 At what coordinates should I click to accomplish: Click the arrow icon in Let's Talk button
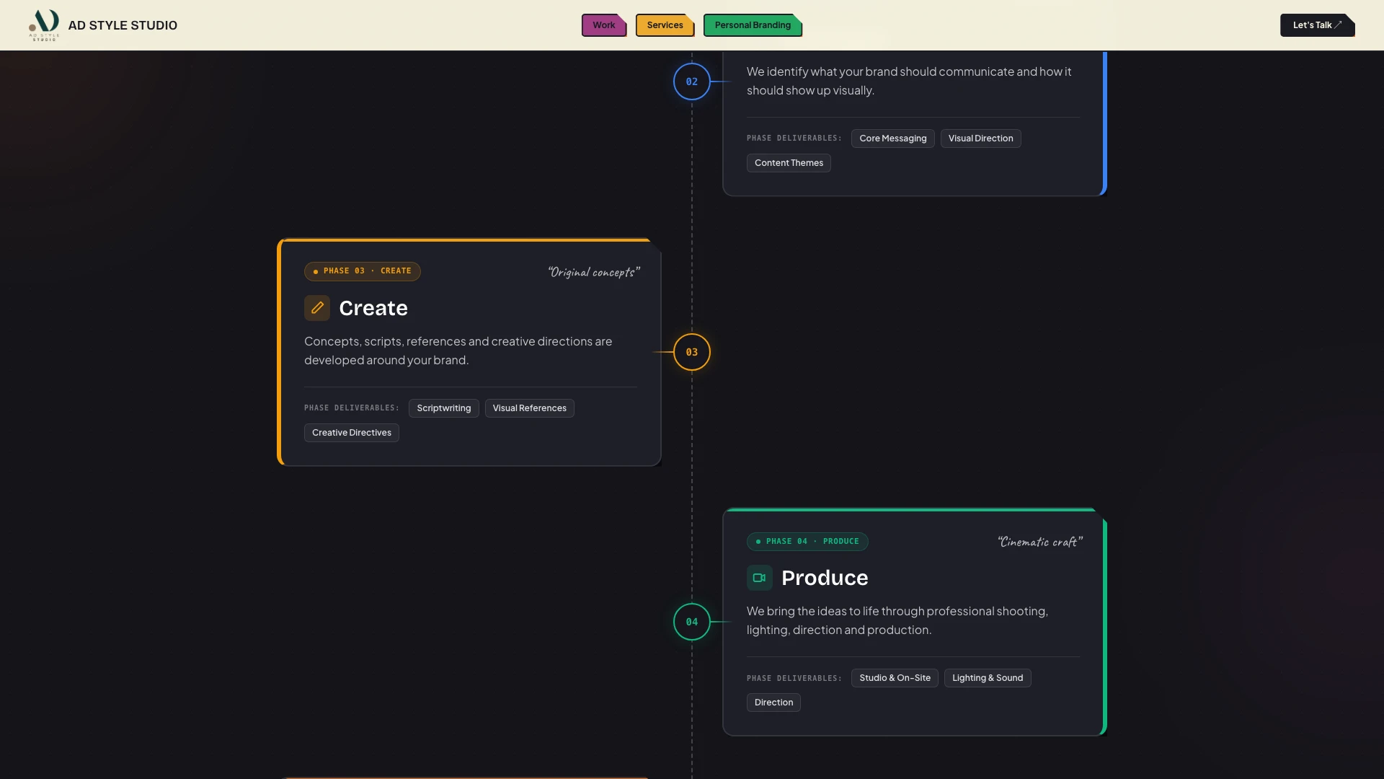[x=1338, y=25]
